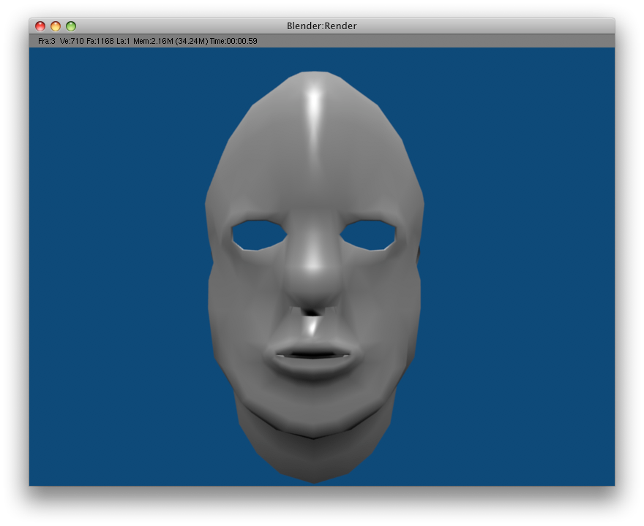Click the Time:00:00.59 render time

tap(233, 41)
